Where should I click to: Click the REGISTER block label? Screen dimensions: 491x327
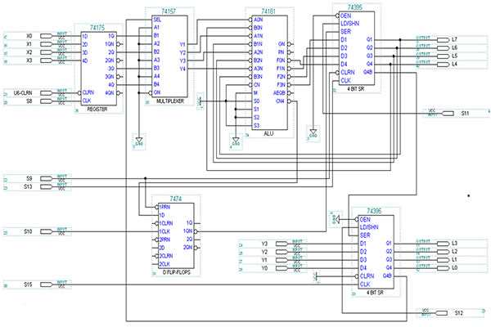(97, 109)
